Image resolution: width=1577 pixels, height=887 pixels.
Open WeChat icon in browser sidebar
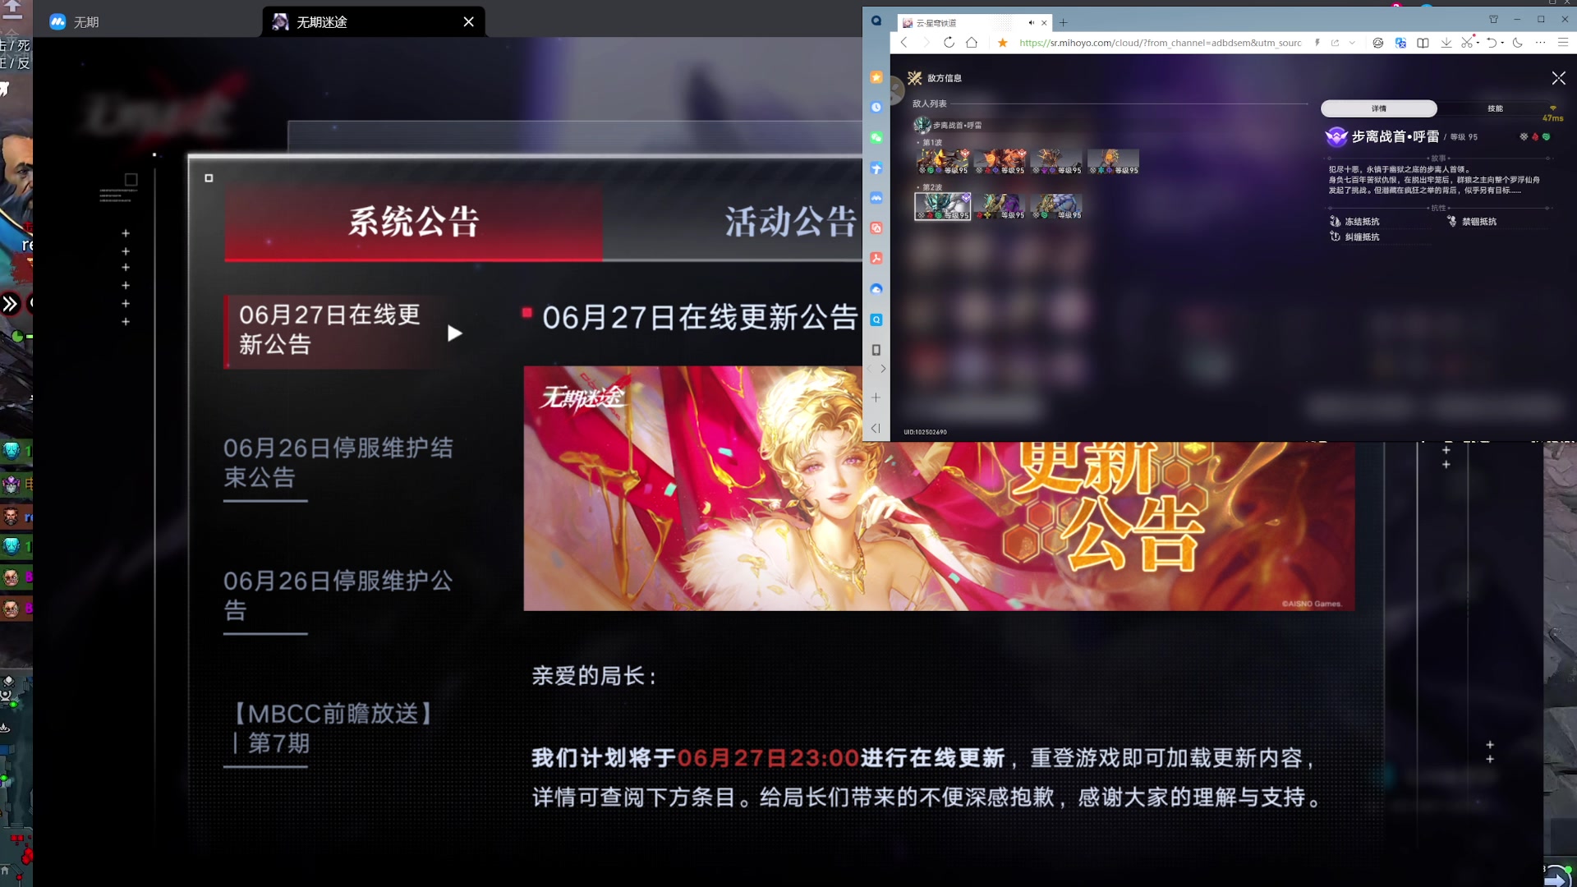876,138
